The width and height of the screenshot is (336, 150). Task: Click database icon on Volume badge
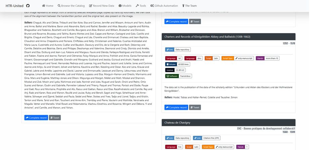click(x=167, y=64)
